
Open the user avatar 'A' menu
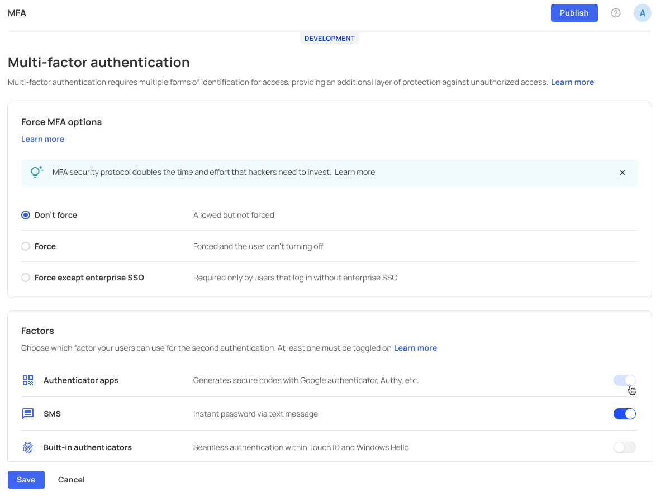[x=642, y=13]
